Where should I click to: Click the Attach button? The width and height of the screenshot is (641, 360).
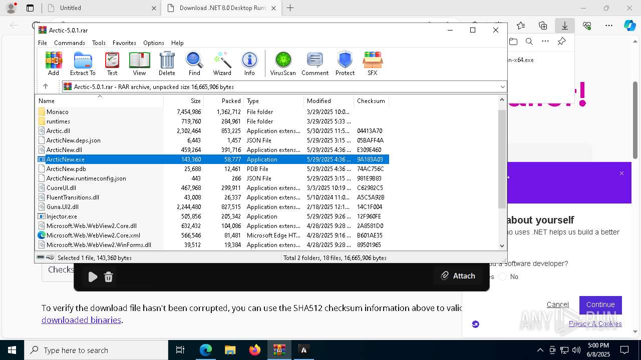point(458,275)
